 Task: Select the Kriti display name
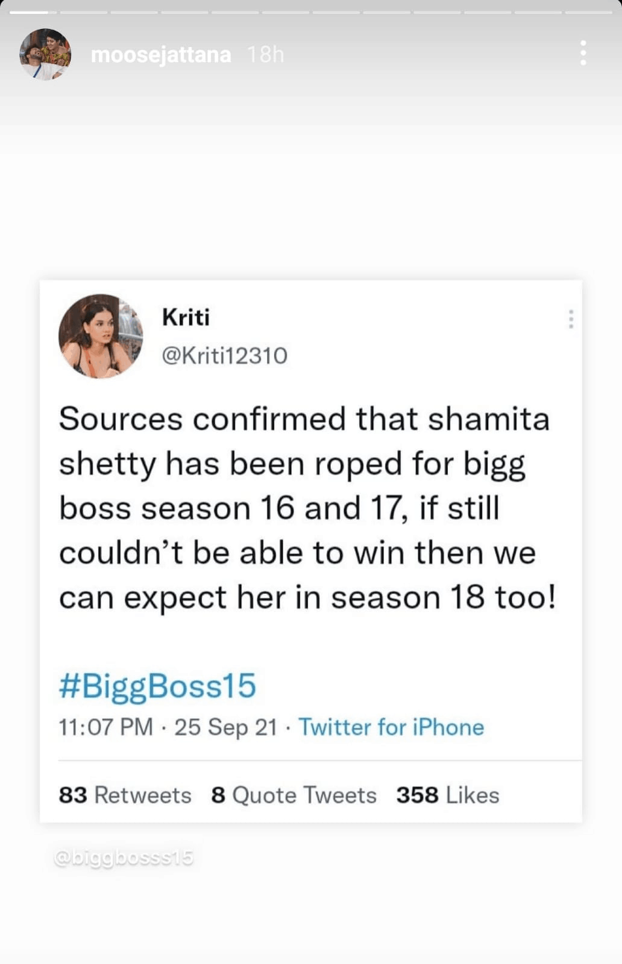point(186,318)
